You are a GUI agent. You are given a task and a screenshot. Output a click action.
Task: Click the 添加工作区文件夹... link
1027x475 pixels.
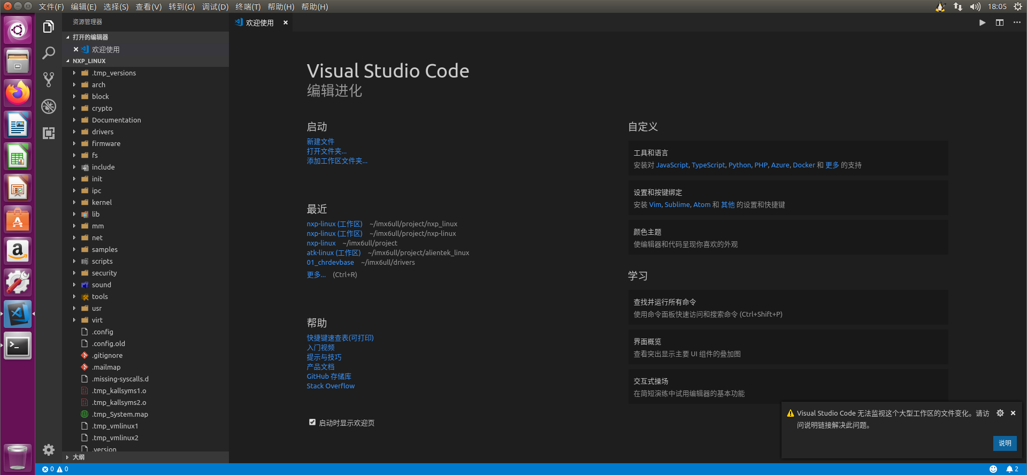coord(337,160)
